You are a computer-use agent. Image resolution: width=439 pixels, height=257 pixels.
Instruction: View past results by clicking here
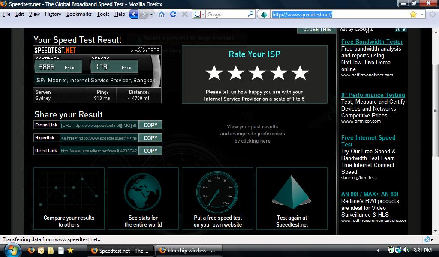[x=253, y=134]
